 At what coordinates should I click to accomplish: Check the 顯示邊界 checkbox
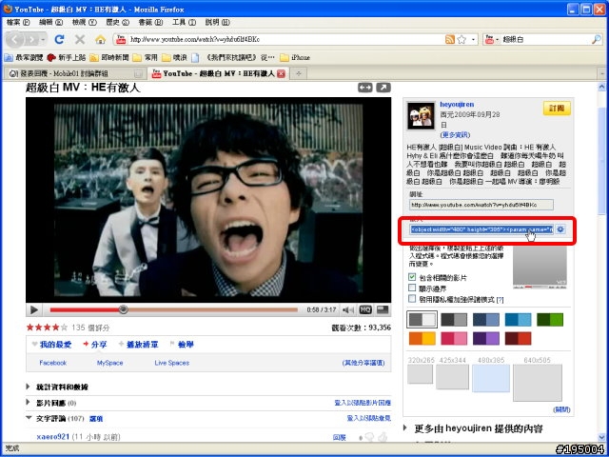point(412,288)
